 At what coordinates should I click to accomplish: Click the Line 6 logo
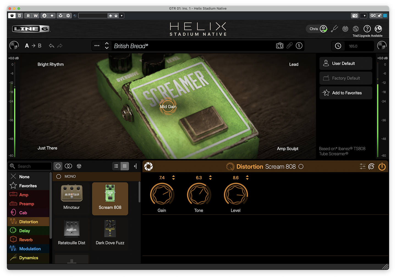31,29
